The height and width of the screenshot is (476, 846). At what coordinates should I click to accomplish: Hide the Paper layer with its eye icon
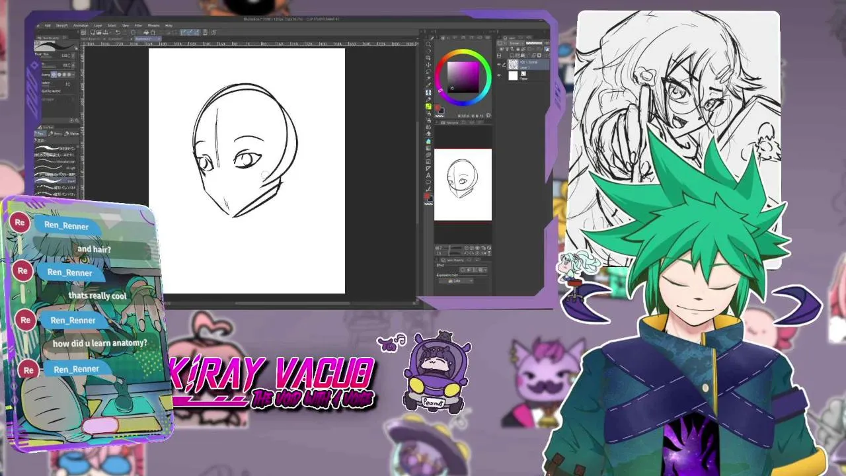coord(499,75)
